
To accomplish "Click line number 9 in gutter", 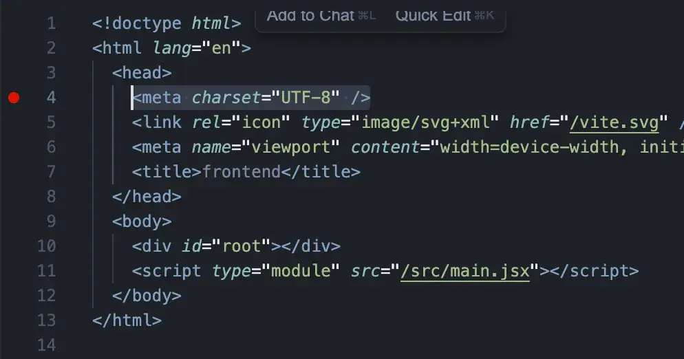I will [x=52, y=221].
